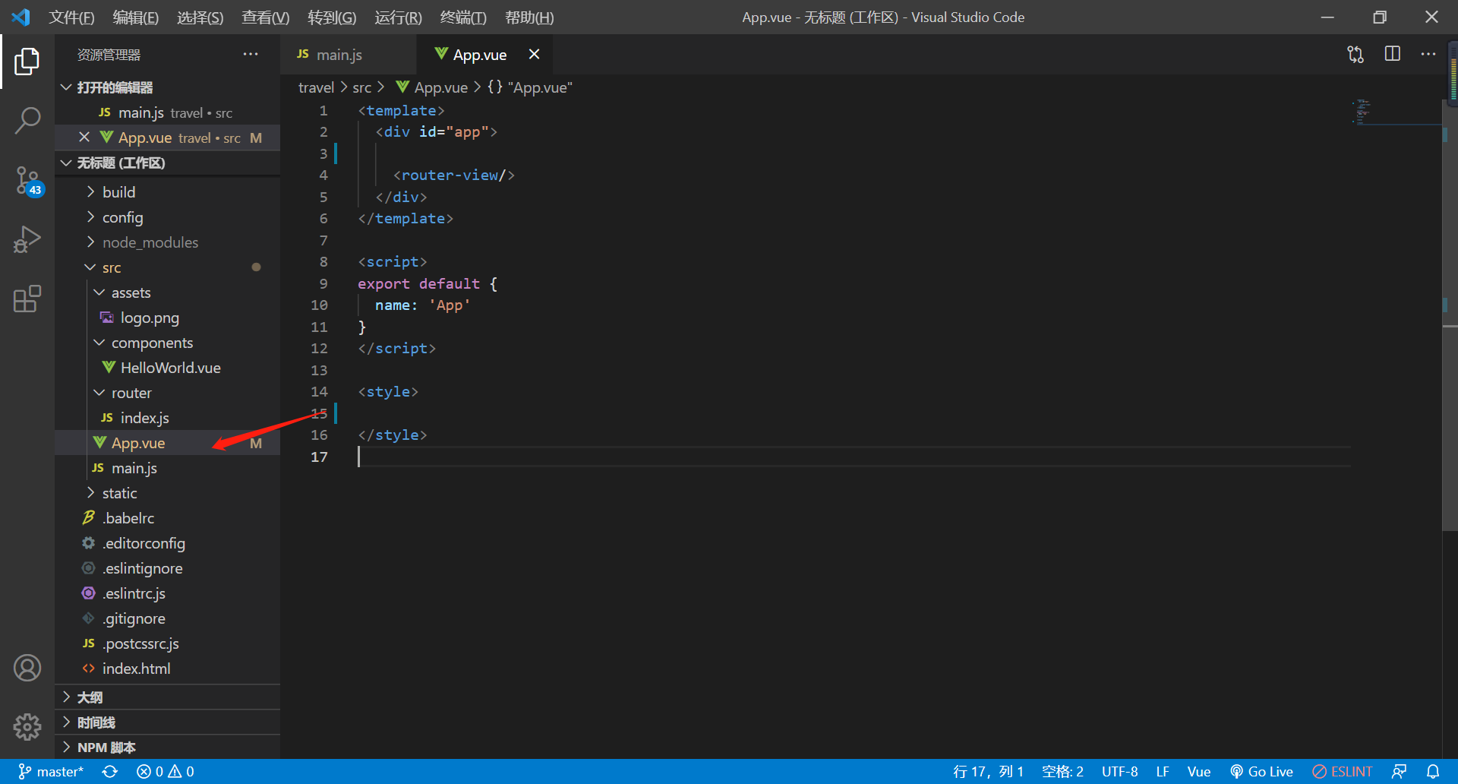This screenshot has height=784, width=1458.
Task: Open the 转到(G) menu
Action: point(332,17)
